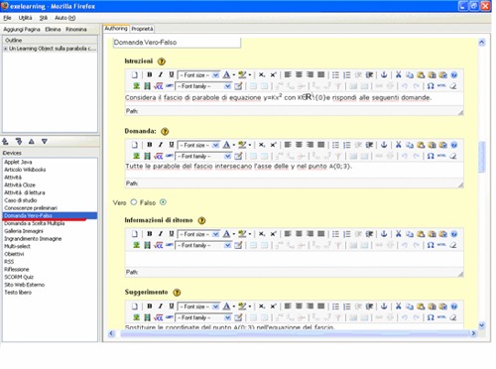Open Font family dropdown in Informazioni di ritorno
496x369 pixels.
pos(203,245)
